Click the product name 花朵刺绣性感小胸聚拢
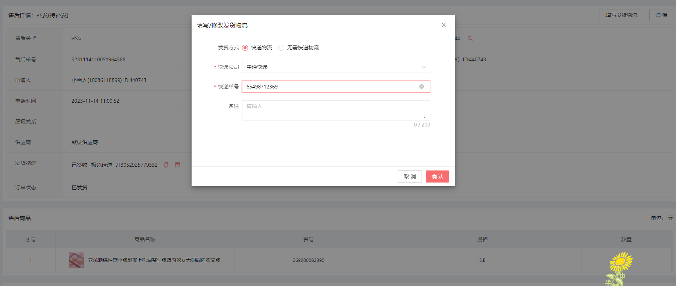This screenshot has height=286, width=676. [154, 260]
